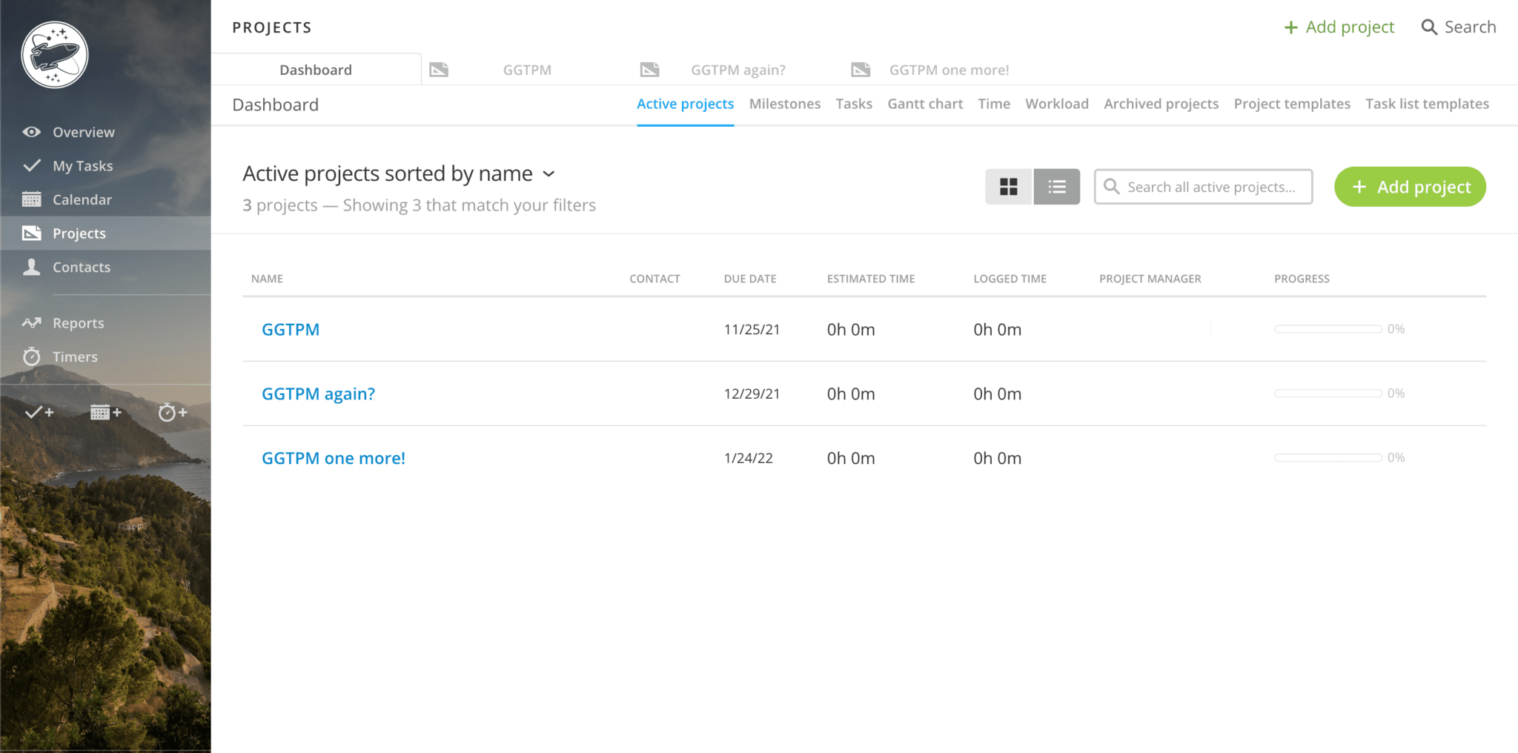Go to the Milestones tab
This screenshot has height=753, width=1518.
785,104
